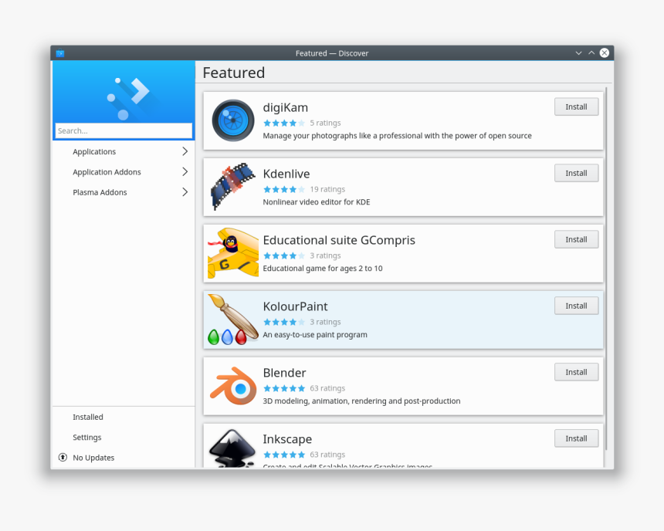
Task: Expand the Application Addons chevron
Action: pyautogui.click(x=185, y=171)
